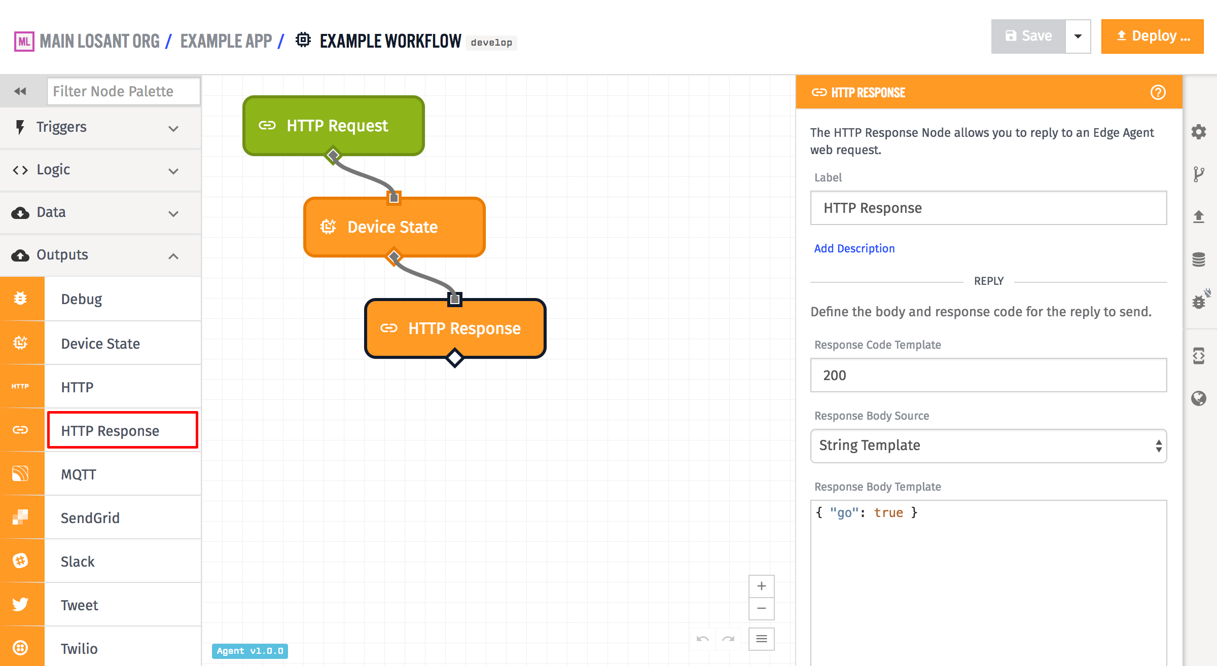Expand the Triggers palette section
The height and width of the screenshot is (666, 1217).
click(101, 127)
